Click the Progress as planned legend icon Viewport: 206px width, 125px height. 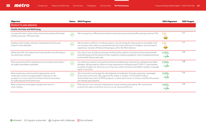25,120
